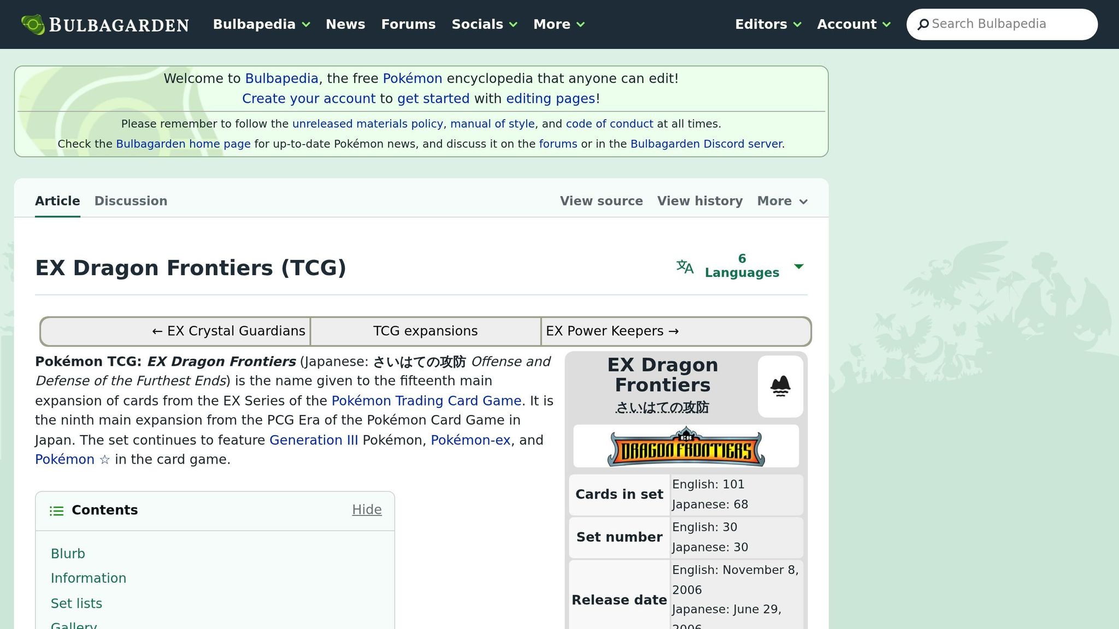This screenshot has width=1119, height=629.
Task: Click the 'Release date' label
Action: [x=619, y=600]
